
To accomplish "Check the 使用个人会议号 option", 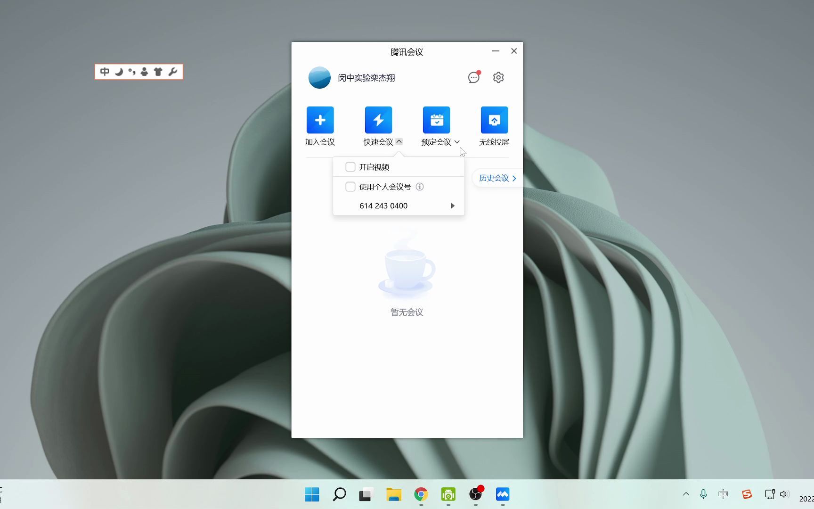I will click(350, 187).
